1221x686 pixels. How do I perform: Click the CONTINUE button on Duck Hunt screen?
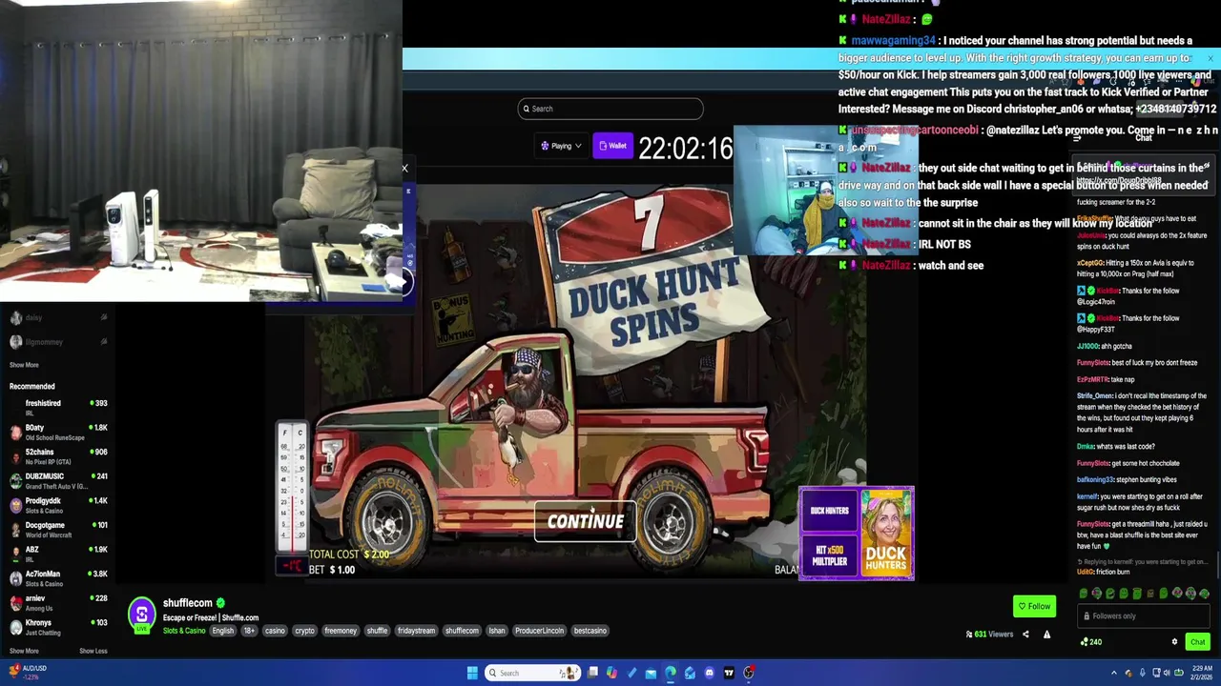point(585,521)
